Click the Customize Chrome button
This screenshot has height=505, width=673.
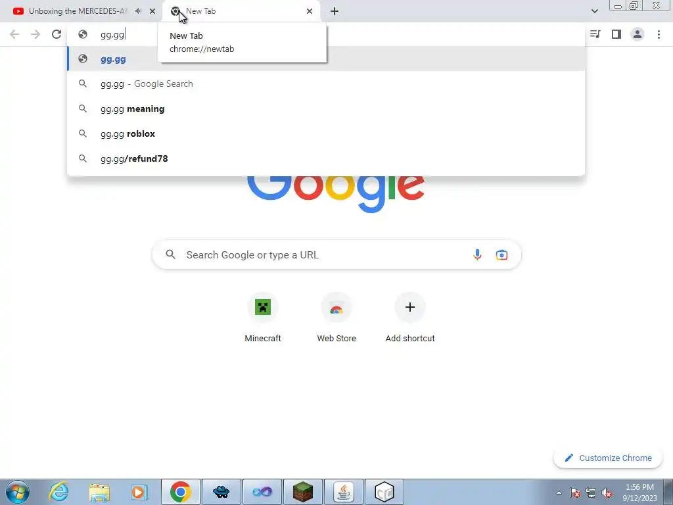tap(608, 458)
